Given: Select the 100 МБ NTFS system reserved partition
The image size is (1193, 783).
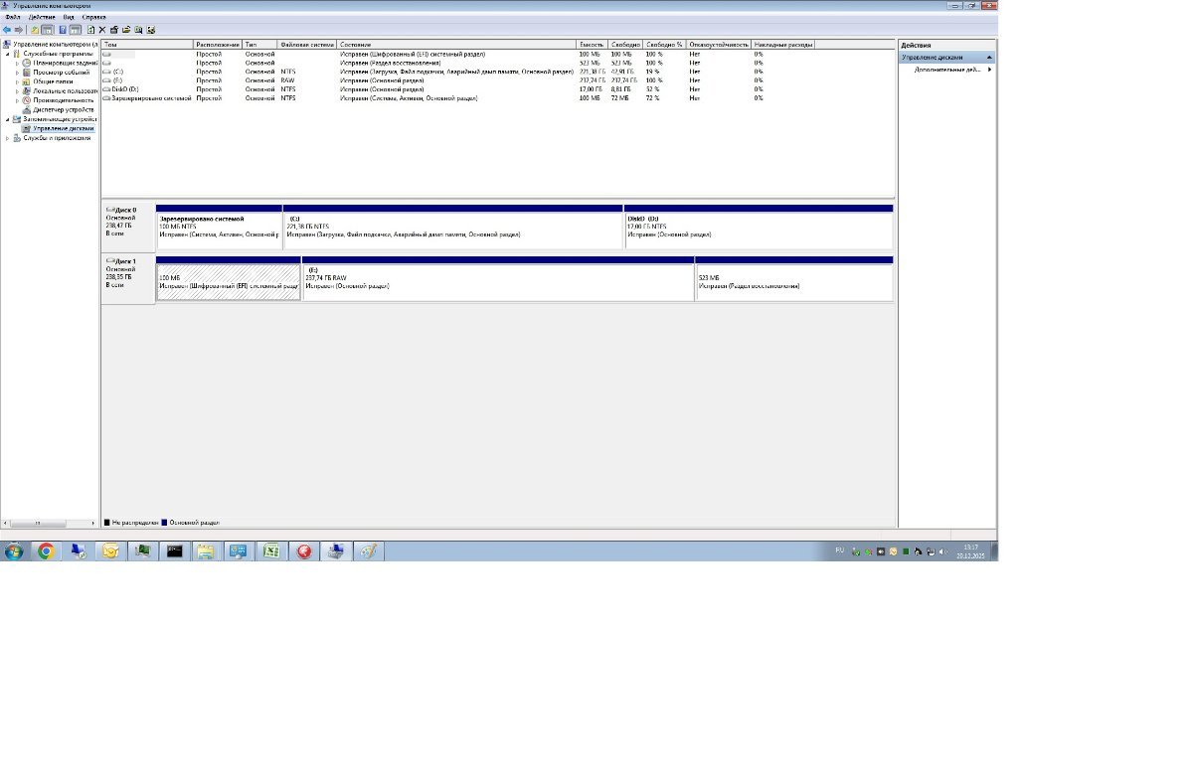Looking at the screenshot, I should point(219,230).
